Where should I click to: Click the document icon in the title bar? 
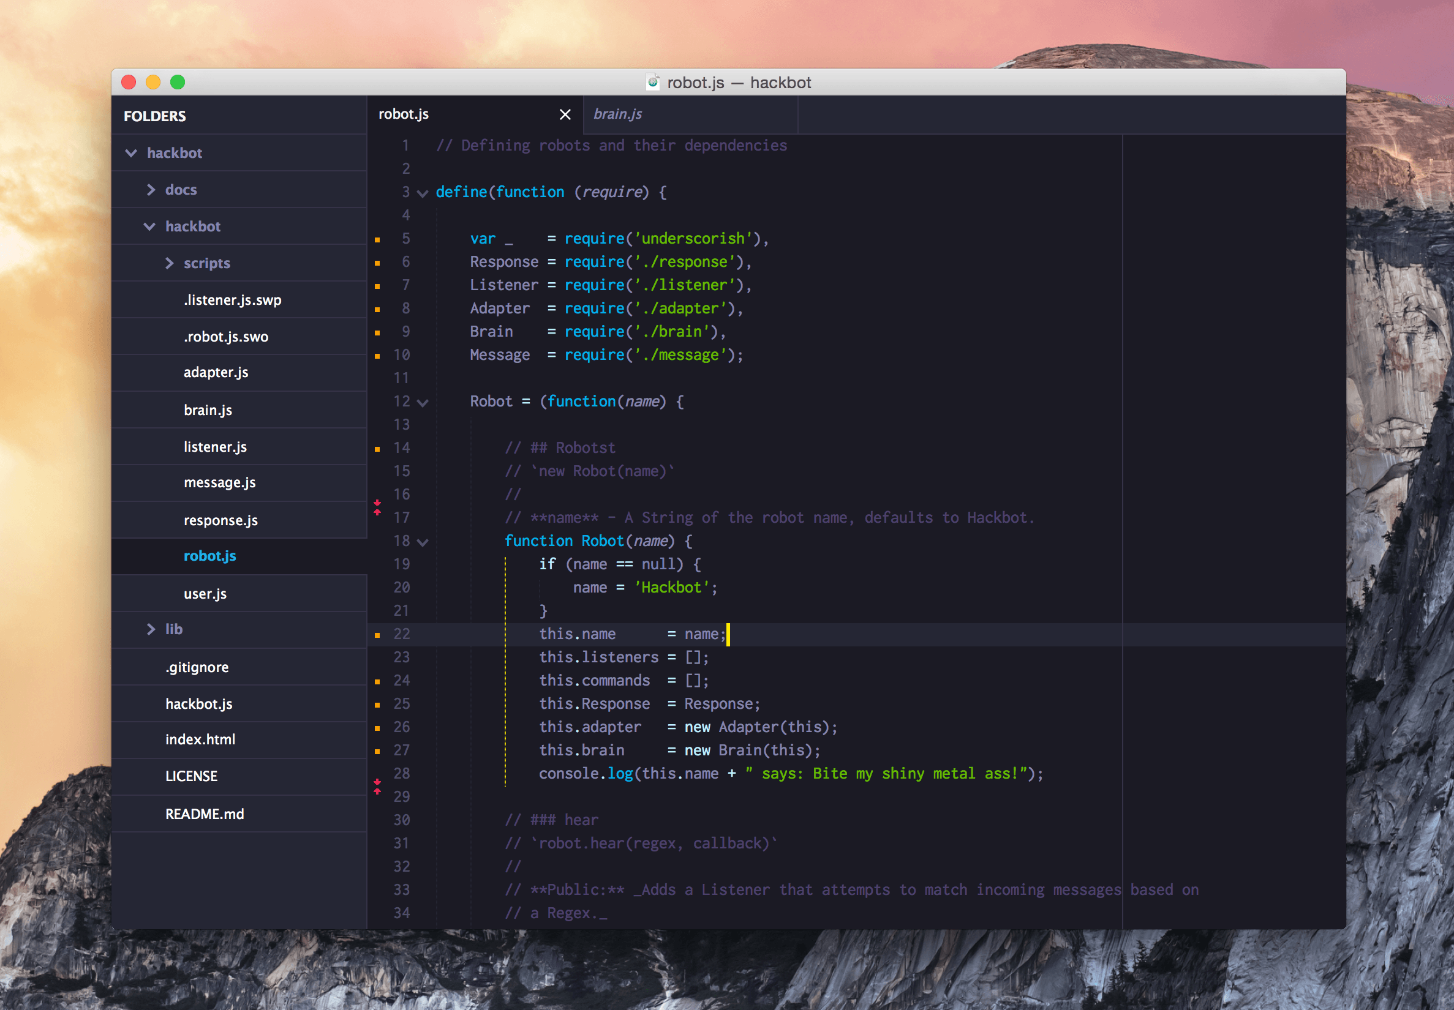[653, 81]
